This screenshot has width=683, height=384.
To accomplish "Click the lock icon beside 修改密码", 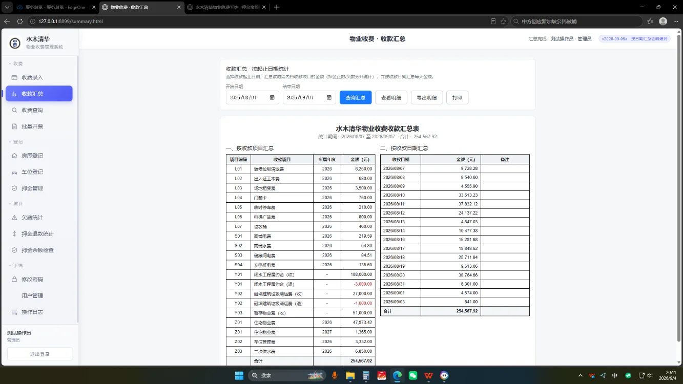I will [x=14, y=280].
